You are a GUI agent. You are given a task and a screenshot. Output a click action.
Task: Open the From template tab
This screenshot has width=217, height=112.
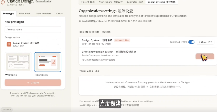tap(43, 14)
